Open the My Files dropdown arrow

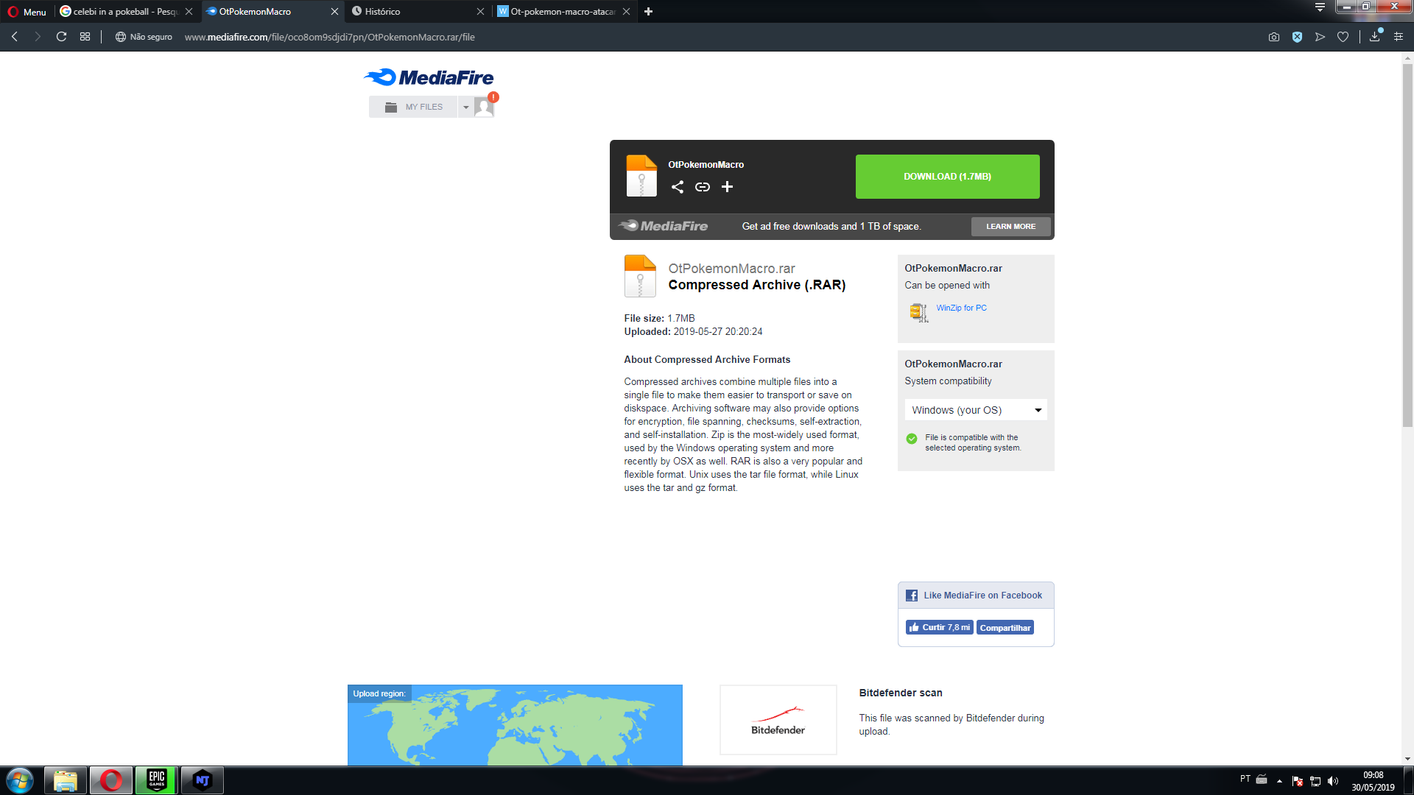click(466, 107)
